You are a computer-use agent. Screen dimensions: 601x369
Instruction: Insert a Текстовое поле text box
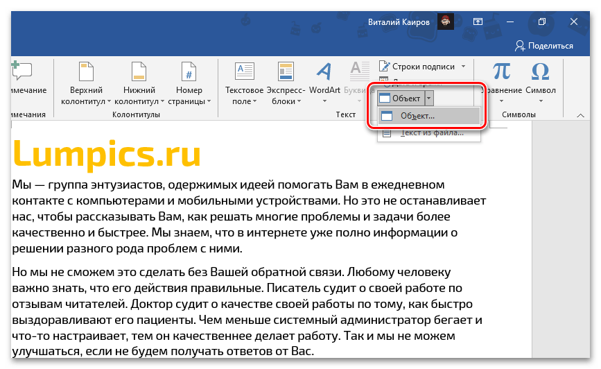click(245, 71)
